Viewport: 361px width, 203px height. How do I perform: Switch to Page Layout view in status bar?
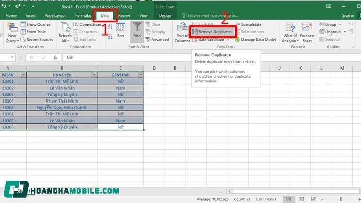tap(301, 199)
